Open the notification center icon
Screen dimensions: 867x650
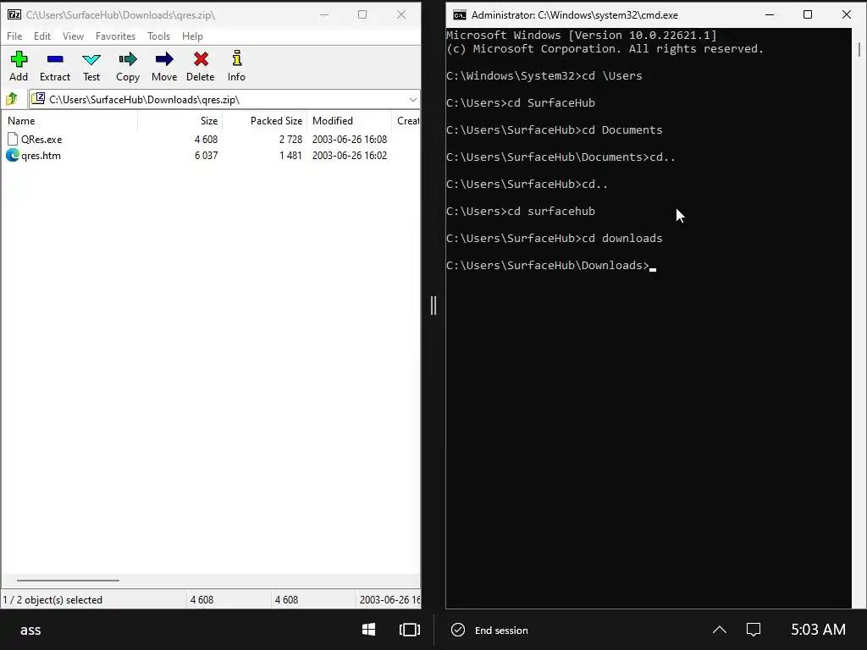(753, 630)
